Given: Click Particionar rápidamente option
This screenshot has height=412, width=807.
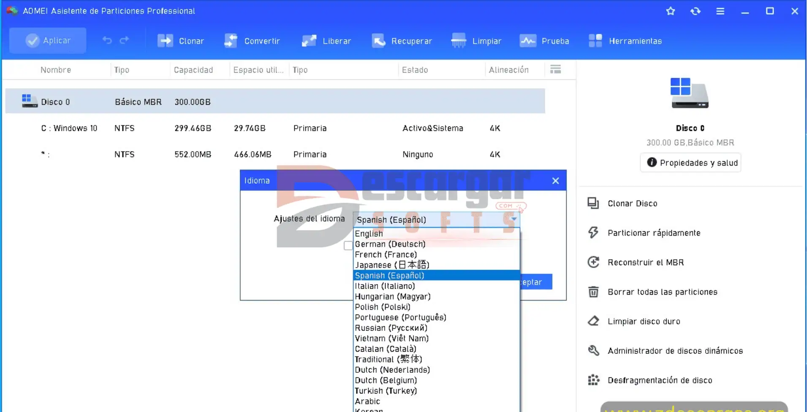Looking at the screenshot, I should pyautogui.click(x=644, y=233).
